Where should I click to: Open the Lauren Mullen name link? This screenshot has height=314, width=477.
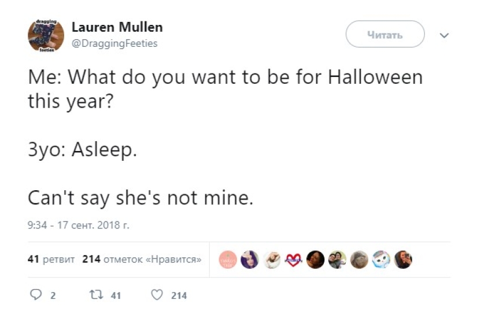click(x=117, y=27)
